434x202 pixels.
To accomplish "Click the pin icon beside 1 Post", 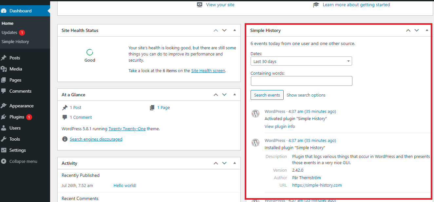I will pos(65,107).
